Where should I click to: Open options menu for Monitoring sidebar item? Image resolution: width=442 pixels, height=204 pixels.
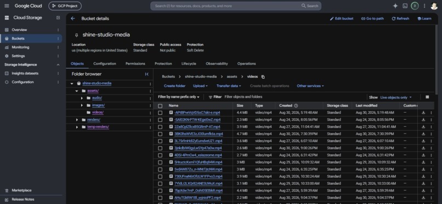point(58,47)
